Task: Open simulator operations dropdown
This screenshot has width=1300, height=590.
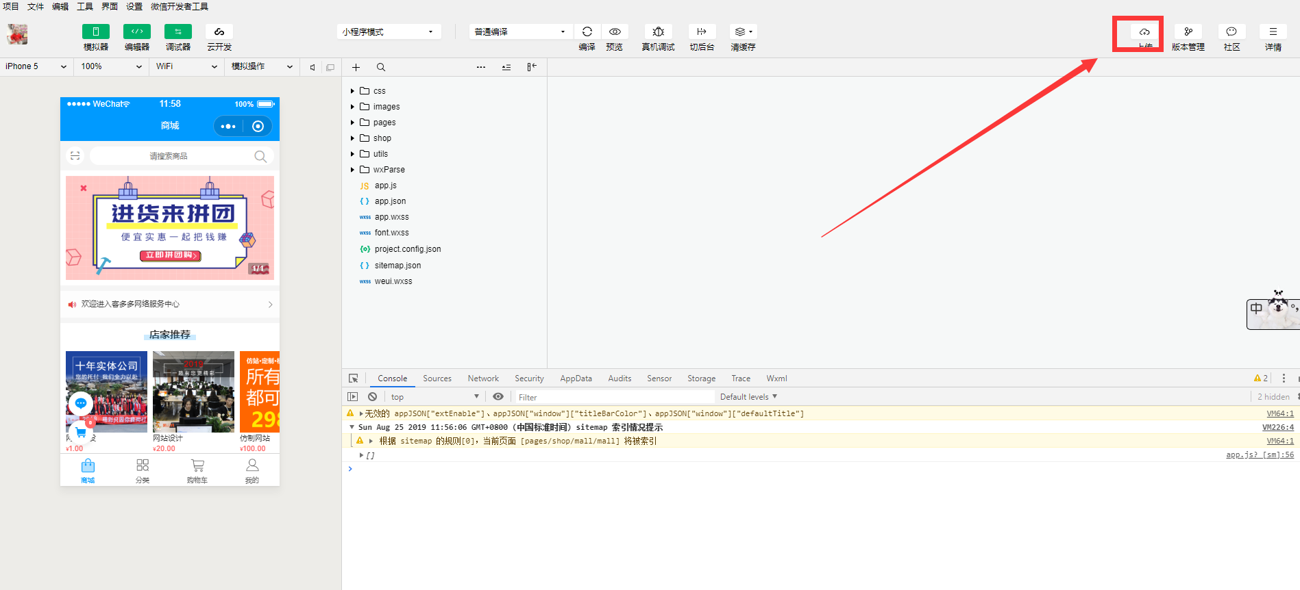Action: pyautogui.click(x=262, y=66)
